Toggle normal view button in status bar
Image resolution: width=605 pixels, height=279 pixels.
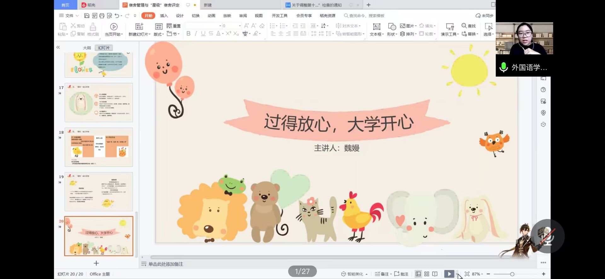[418, 274]
